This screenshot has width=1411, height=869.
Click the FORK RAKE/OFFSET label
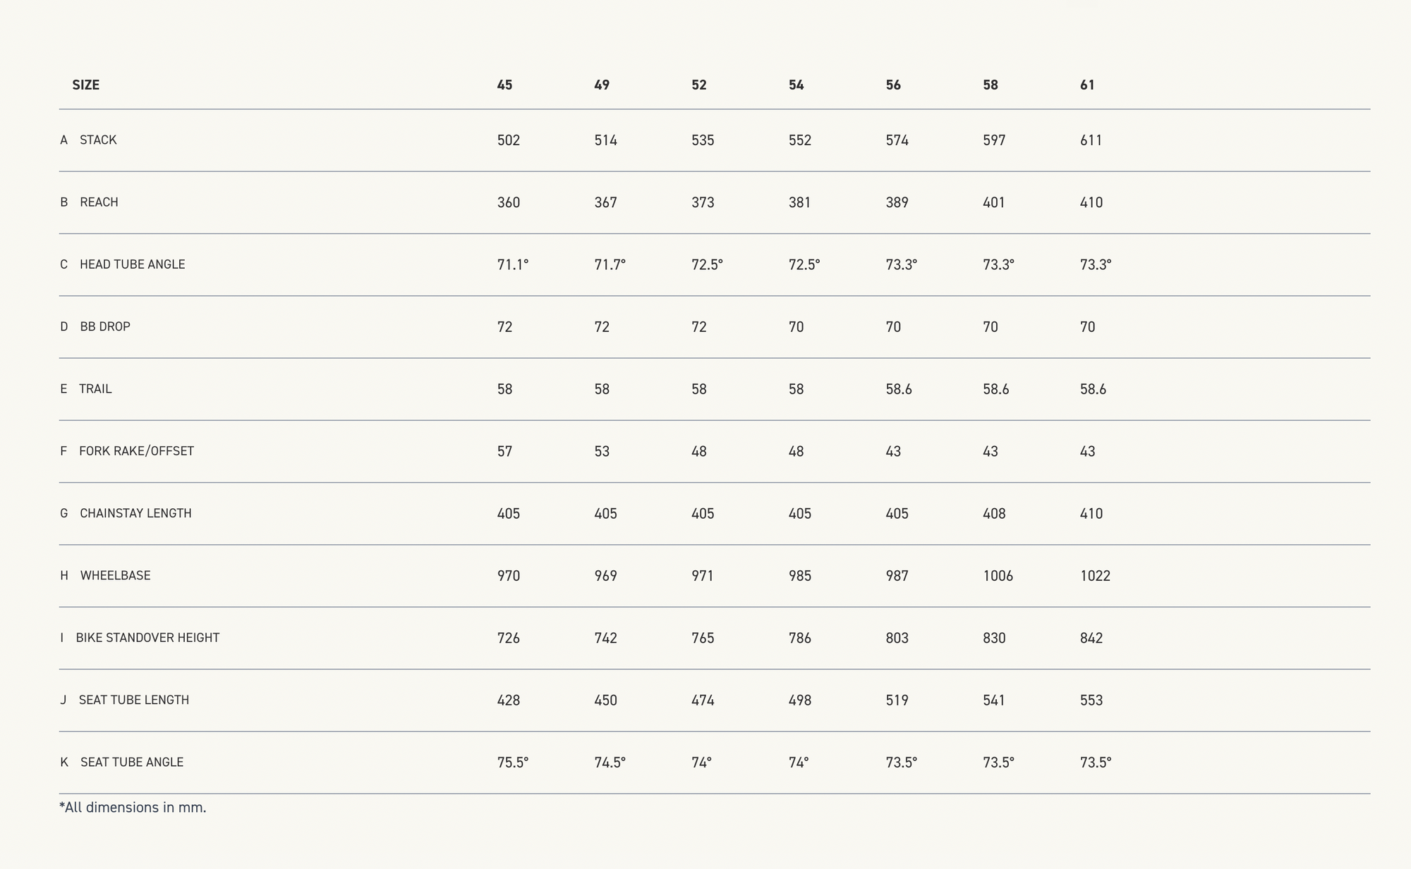coord(136,451)
